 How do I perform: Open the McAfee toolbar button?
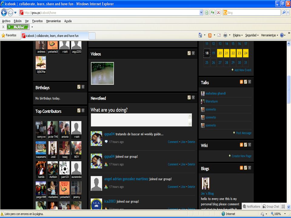18,27
